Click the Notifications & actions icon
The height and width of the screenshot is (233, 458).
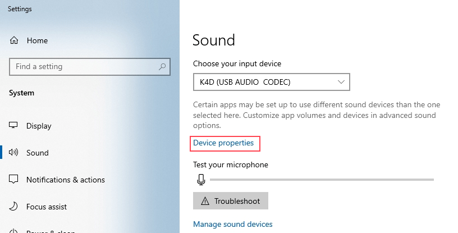click(14, 180)
